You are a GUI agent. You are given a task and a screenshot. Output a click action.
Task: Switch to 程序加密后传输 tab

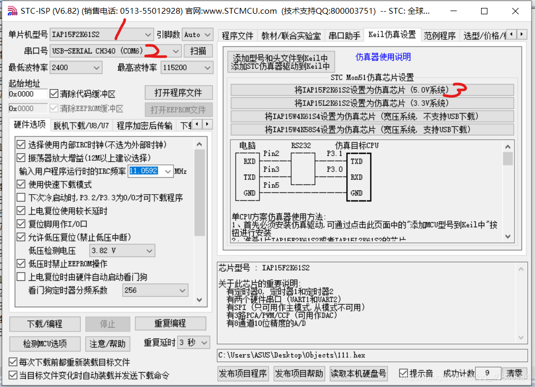pos(144,126)
